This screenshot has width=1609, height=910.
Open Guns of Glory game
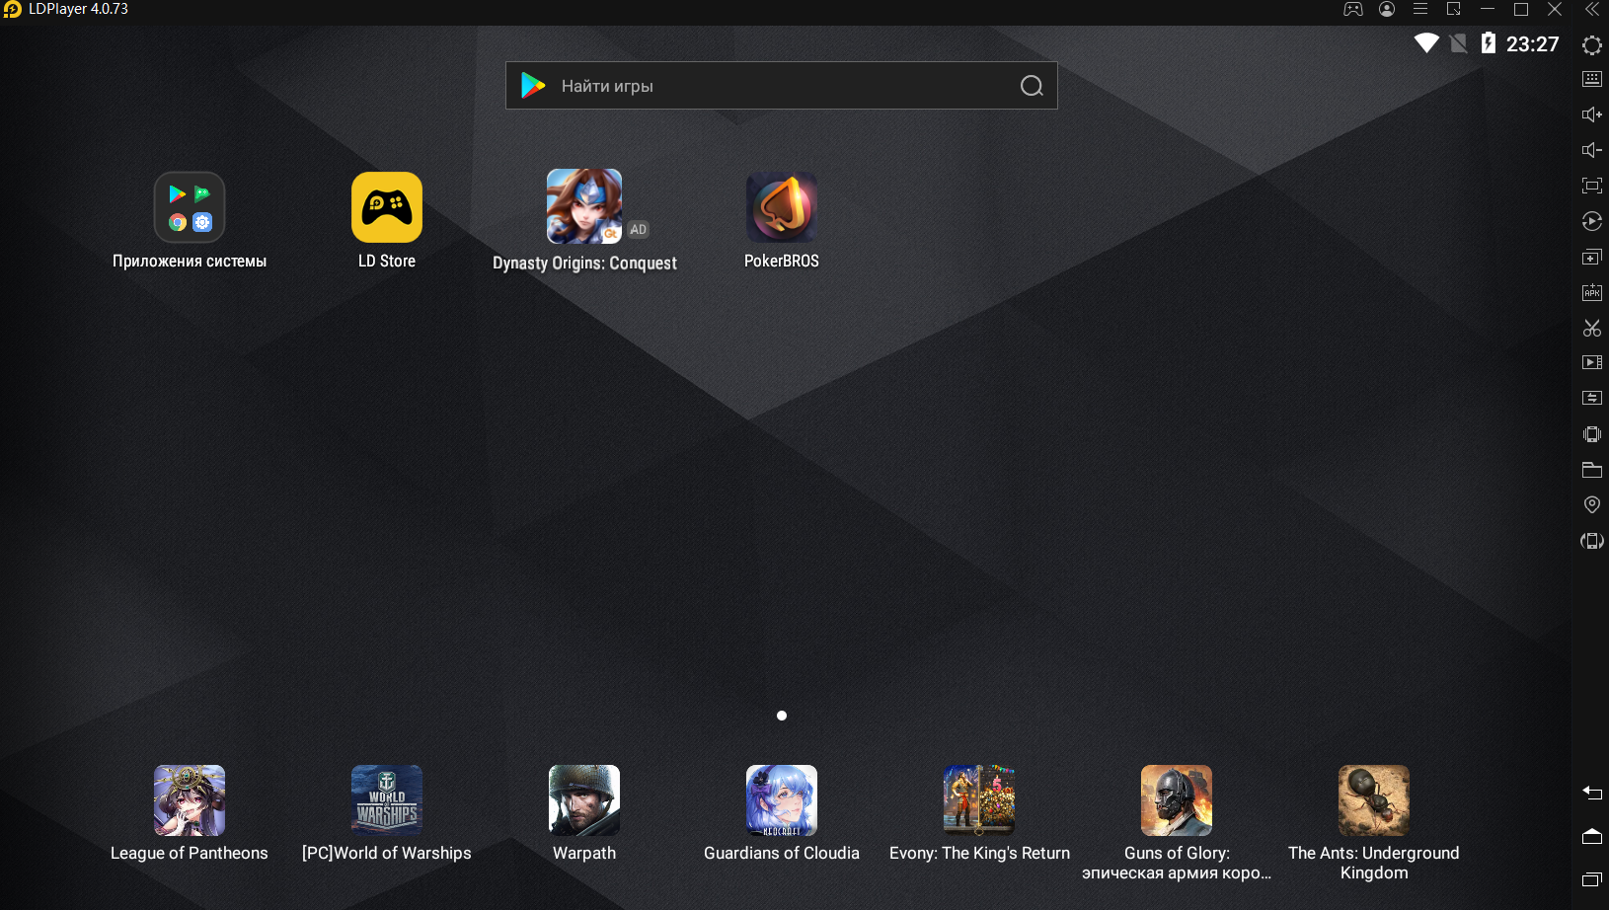coord(1177,800)
